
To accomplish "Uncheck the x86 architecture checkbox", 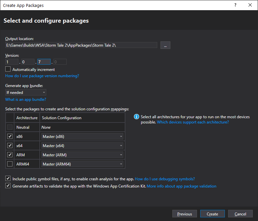I will 10,136.
